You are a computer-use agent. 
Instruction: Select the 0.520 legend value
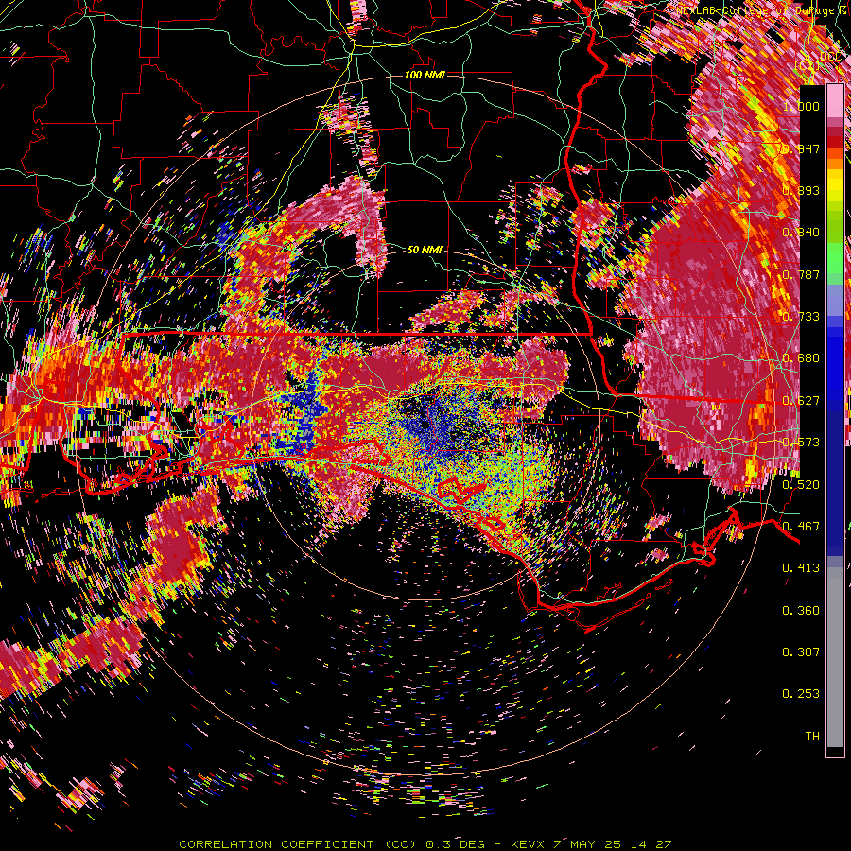click(x=801, y=484)
